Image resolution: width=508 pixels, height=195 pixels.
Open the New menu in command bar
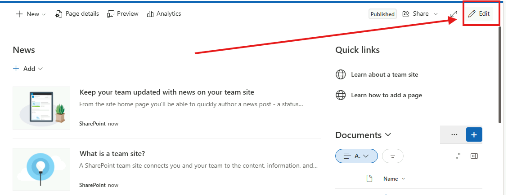coord(31,14)
